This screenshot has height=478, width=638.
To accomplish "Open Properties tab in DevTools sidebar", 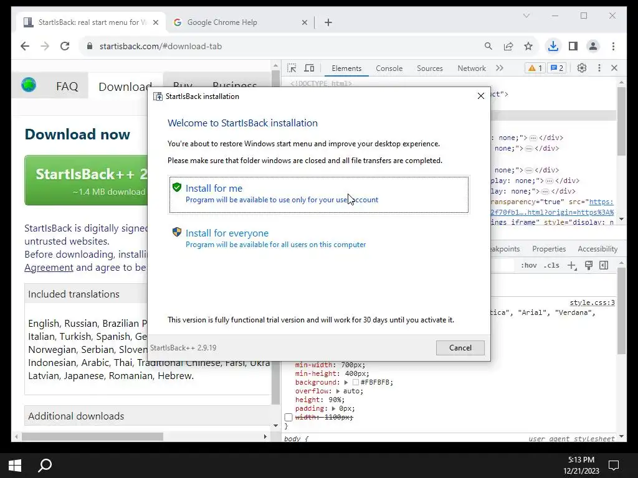I will click(549, 249).
